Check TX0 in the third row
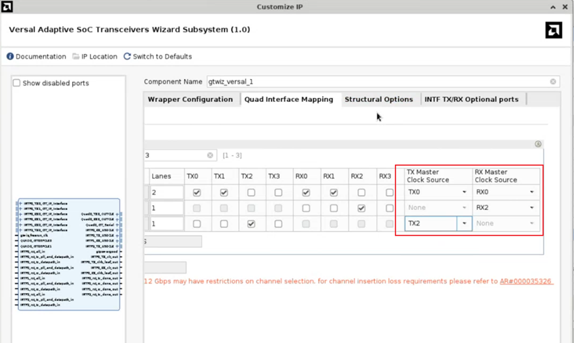Screen dimensions: 574x343 tap(197, 223)
